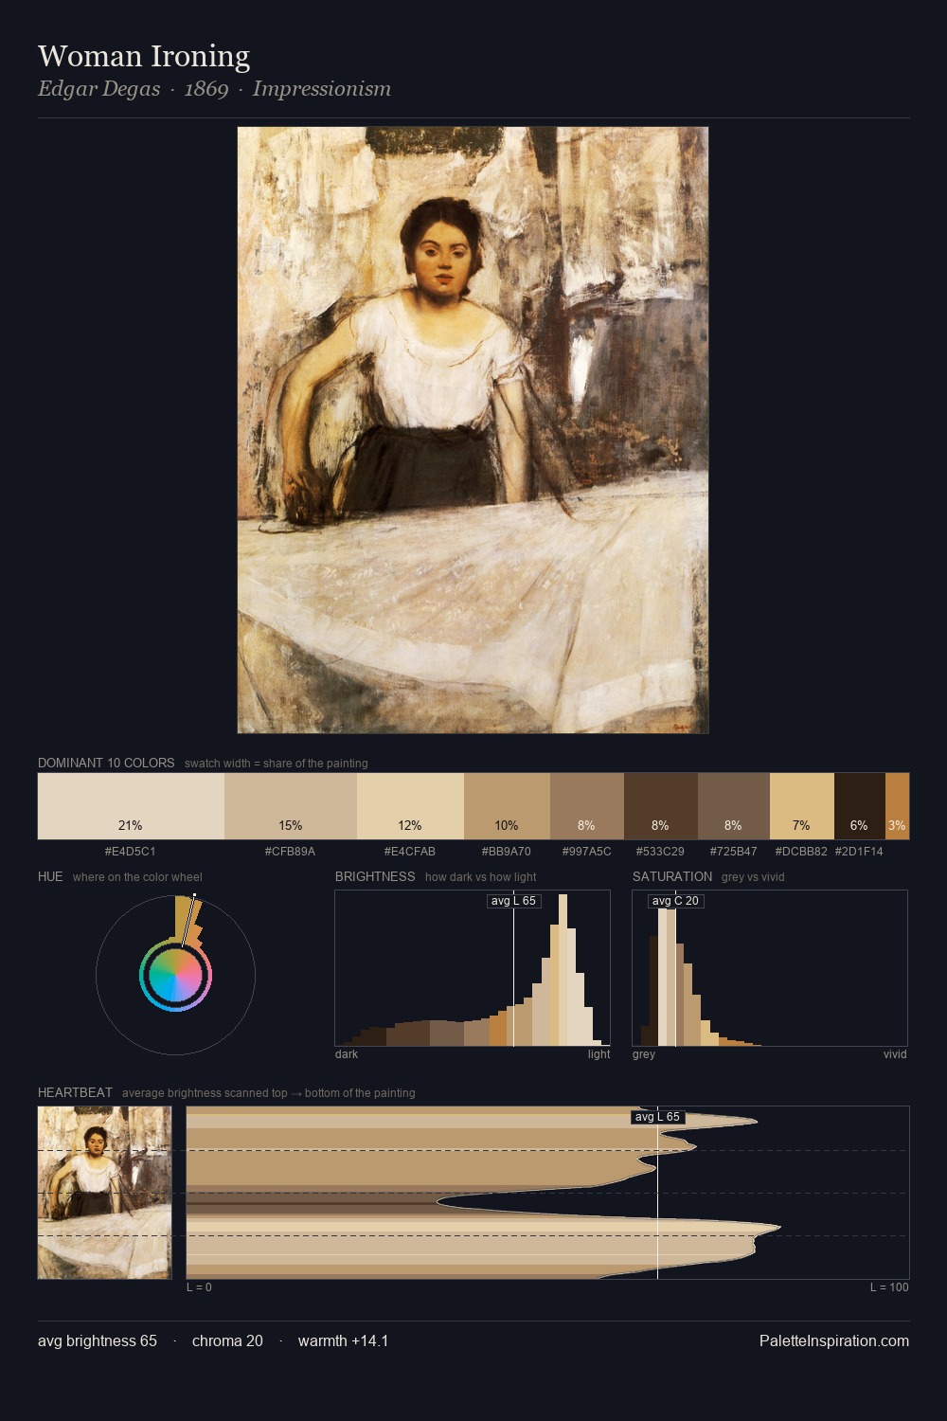947x1421 pixels.
Task: Open the main Woman Ironing painting image
Action: click(473, 430)
